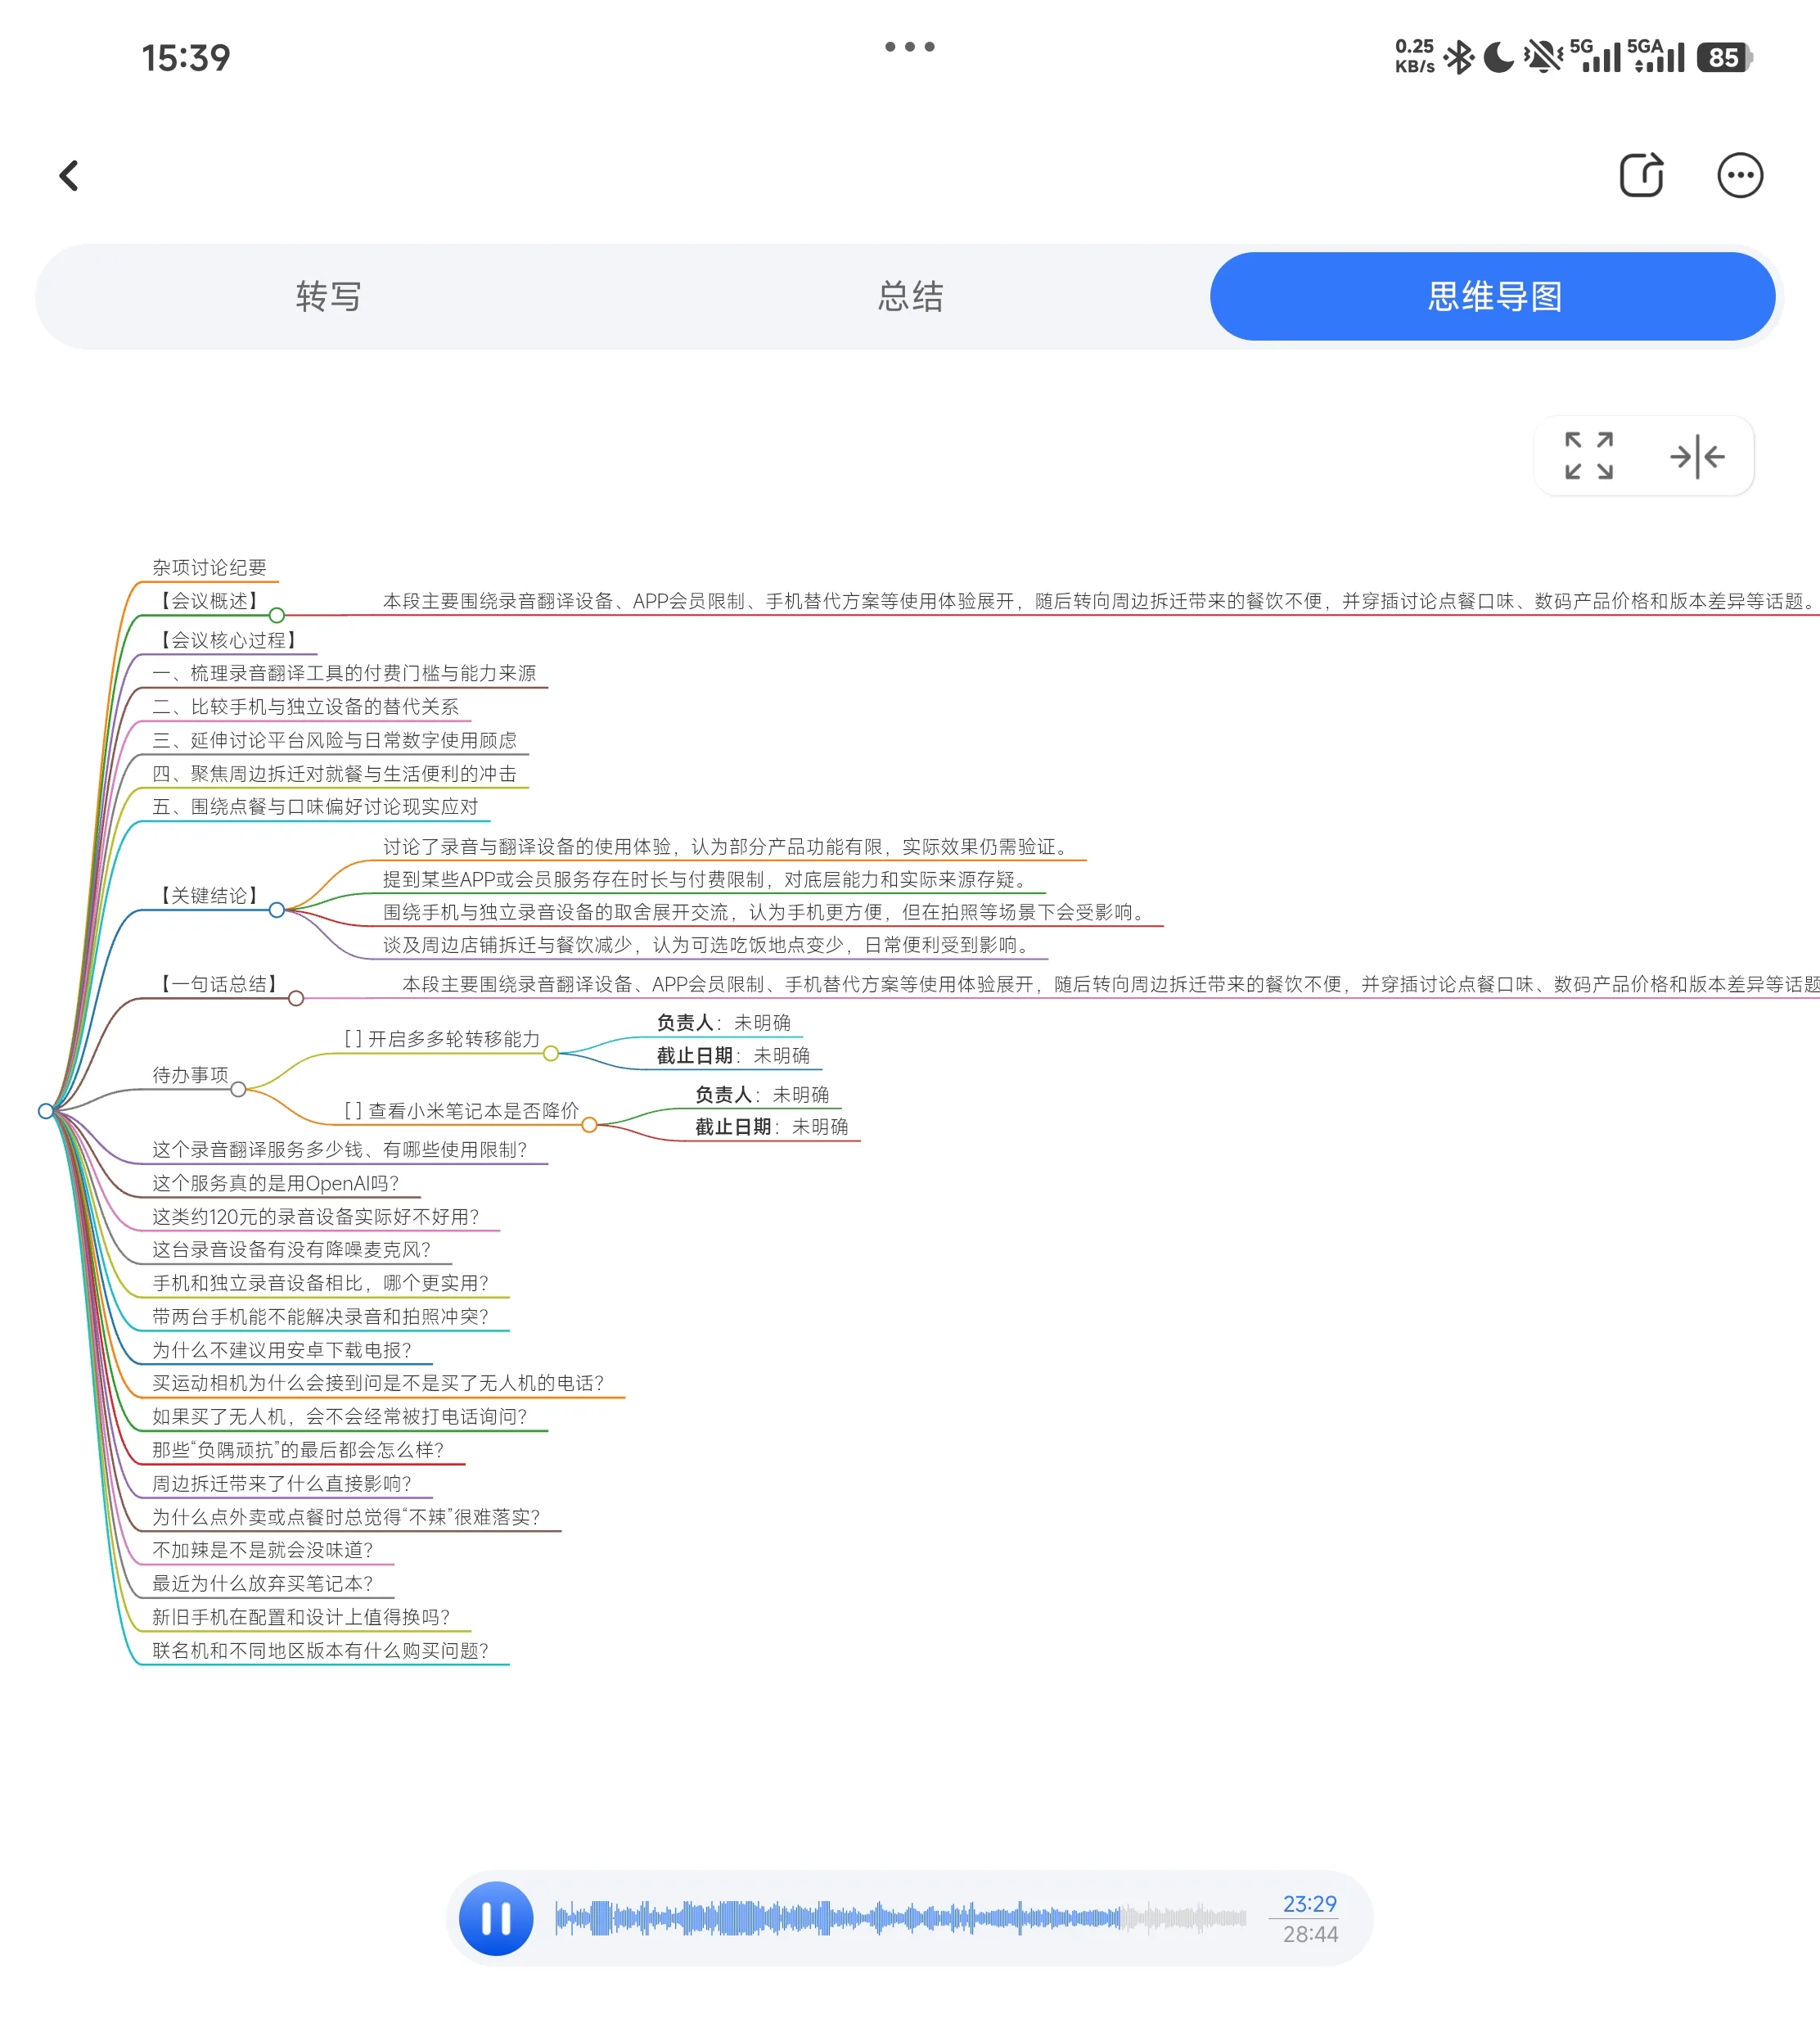Select question 为什么不建议用安卓下载电报？
Viewport: 1820px width, 2037px height.
pos(282,1349)
